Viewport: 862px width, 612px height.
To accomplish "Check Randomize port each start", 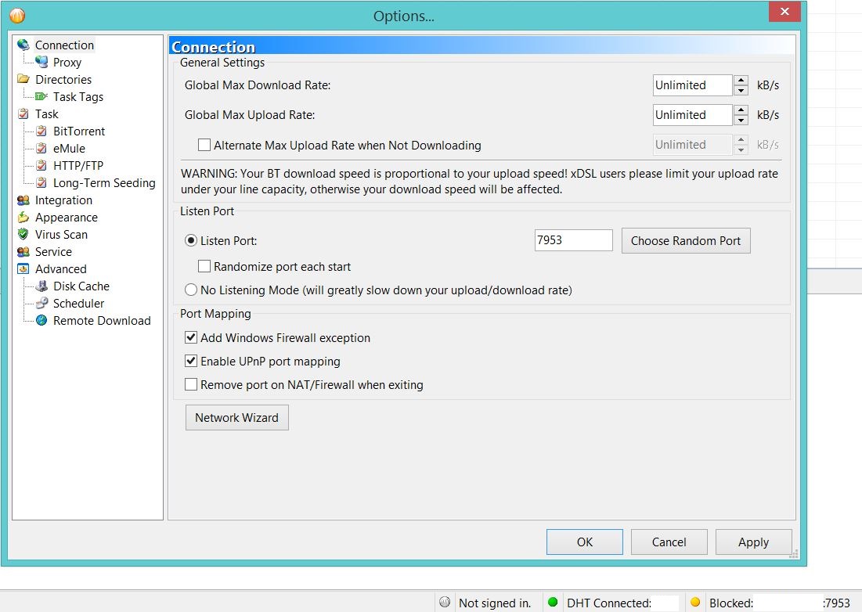I will (204, 267).
